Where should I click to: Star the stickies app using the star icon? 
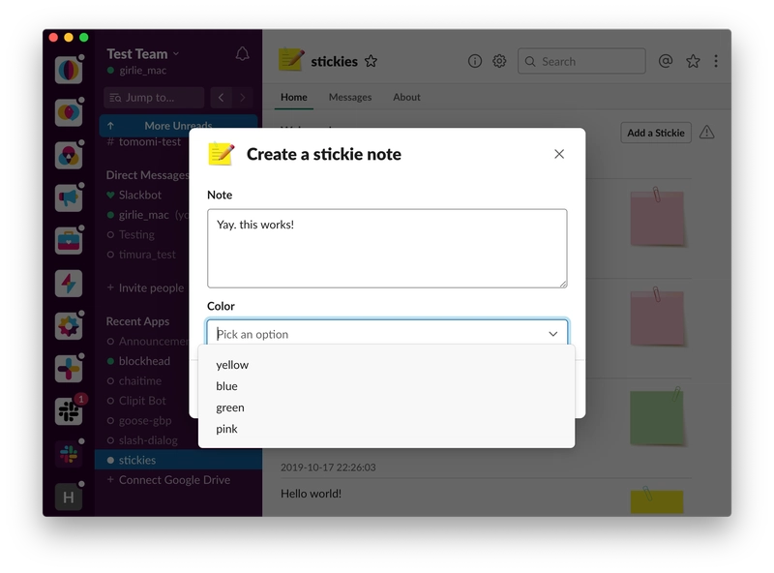click(x=372, y=61)
